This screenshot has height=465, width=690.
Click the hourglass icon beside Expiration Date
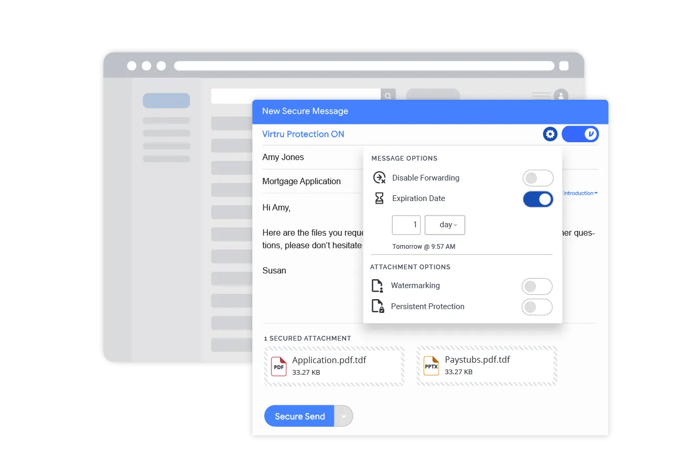click(x=379, y=198)
